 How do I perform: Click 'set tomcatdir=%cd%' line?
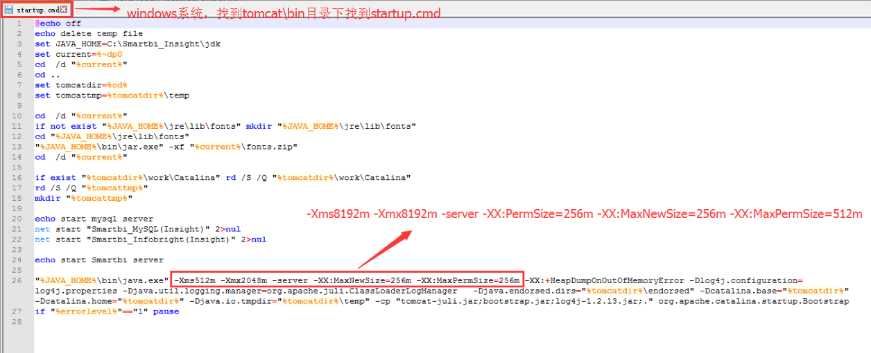tap(81, 85)
